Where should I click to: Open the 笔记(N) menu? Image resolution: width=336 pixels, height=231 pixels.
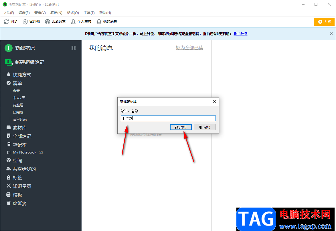(56, 13)
